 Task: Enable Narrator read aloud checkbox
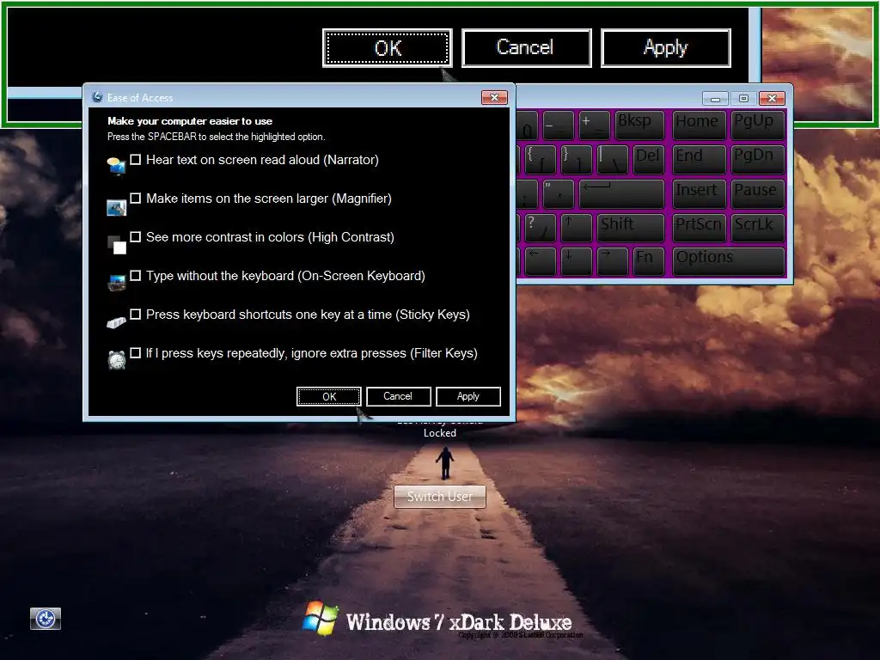[x=135, y=159]
